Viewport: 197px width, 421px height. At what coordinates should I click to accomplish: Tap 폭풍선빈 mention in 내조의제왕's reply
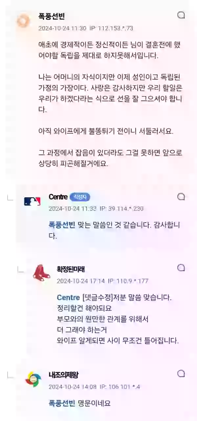click(x=62, y=403)
